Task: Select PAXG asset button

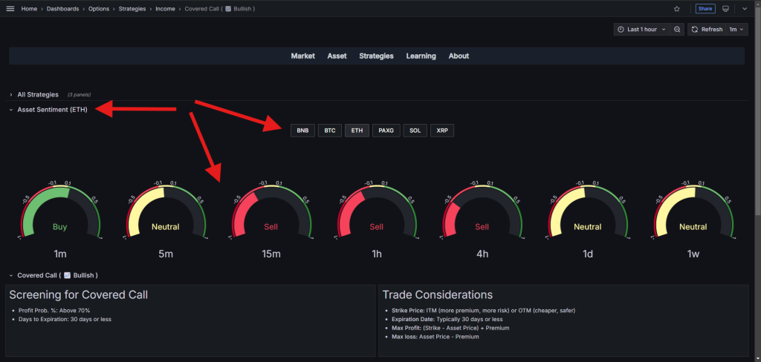Action: click(386, 131)
